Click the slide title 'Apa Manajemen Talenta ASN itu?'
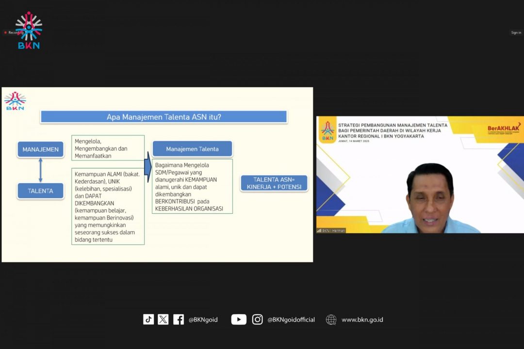This screenshot has height=349, width=524. tap(164, 117)
